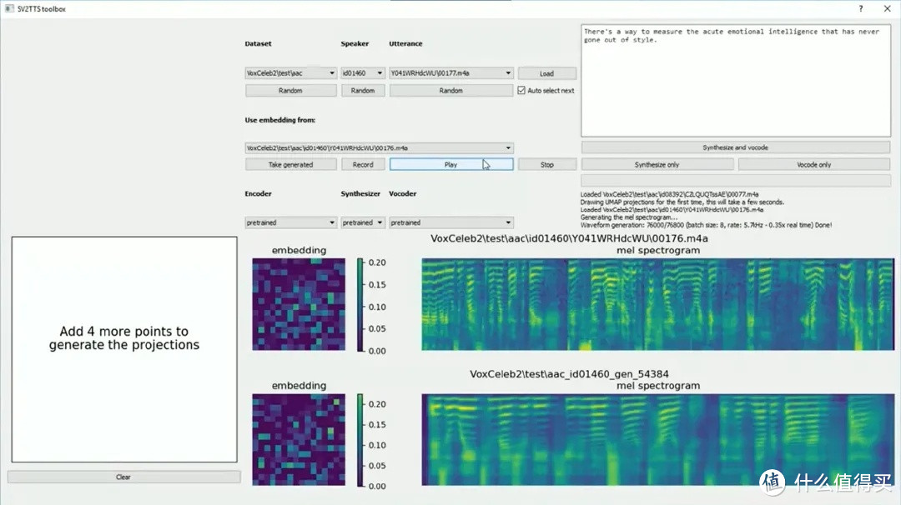Click the UMAP projections panel

coord(124,349)
